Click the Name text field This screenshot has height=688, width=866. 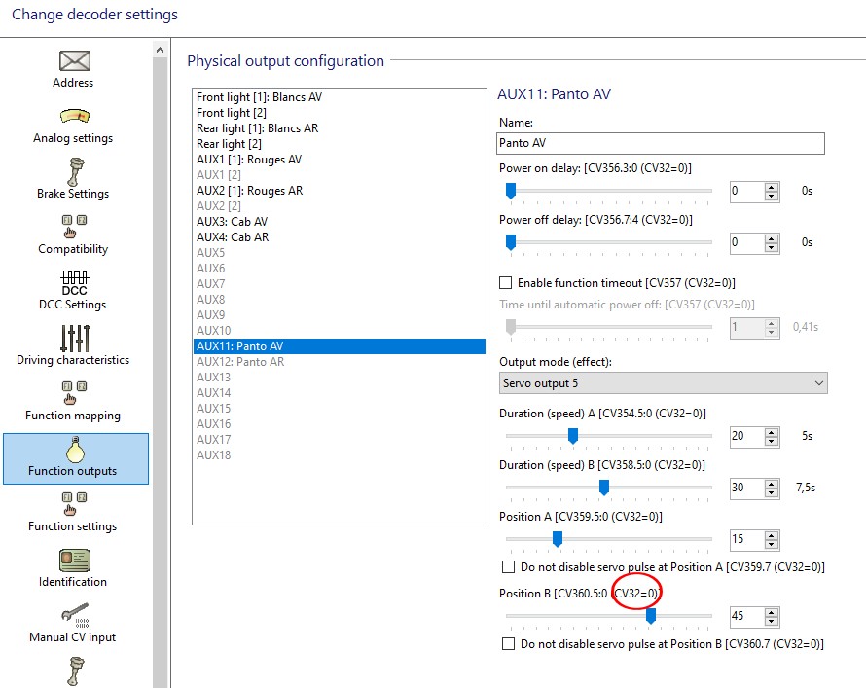(x=660, y=143)
